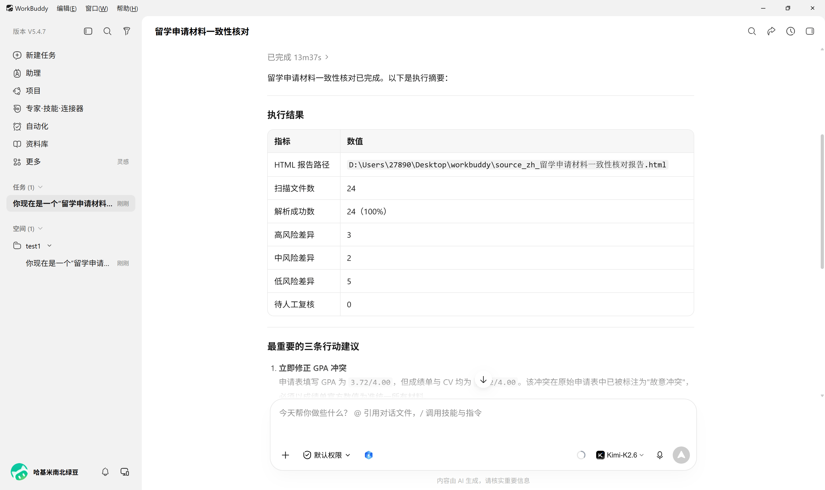The width and height of the screenshot is (825, 490).
Task: Click the blue hexagon skill icon
Action: click(x=369, y=455)
